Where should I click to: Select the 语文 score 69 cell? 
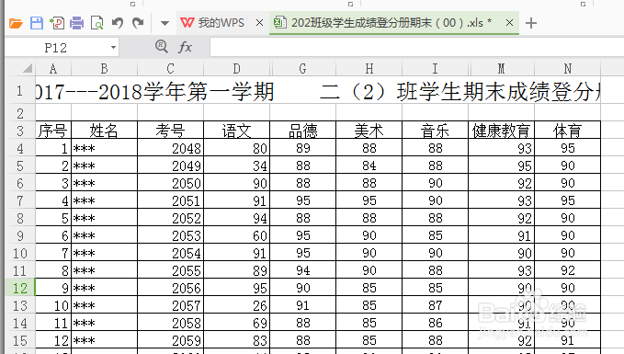[237, 323]
